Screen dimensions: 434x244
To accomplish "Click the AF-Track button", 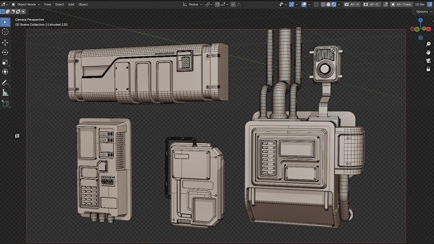I will (401, 4).
